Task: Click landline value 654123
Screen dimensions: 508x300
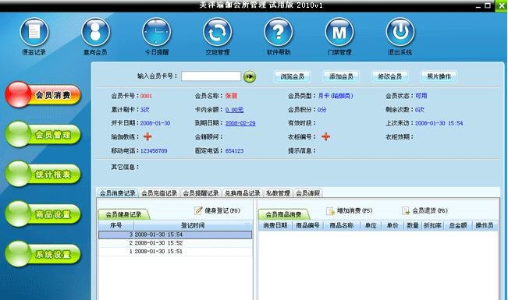Action: tap(234, 151)
